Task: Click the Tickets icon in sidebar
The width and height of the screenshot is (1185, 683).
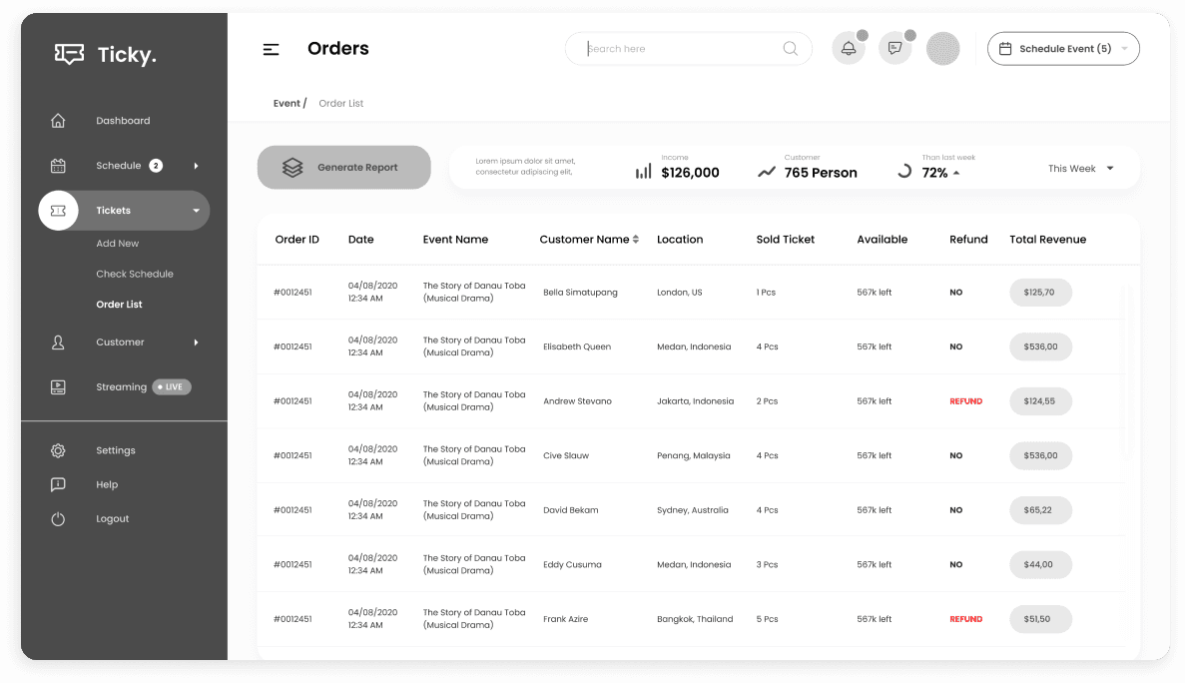Action: 58,211
